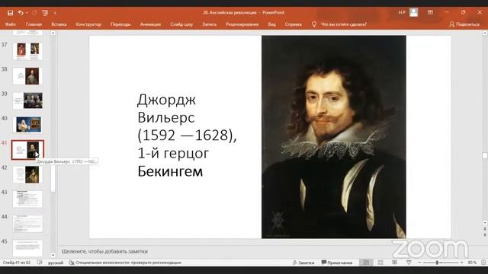Click the notes area 'Щелкните, чтобы добавить заметки'
Viewport: 488px width, 274px height.
click(104, 251)
